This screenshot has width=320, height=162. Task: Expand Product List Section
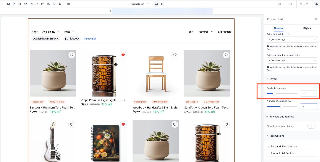(x=281, y=153)
